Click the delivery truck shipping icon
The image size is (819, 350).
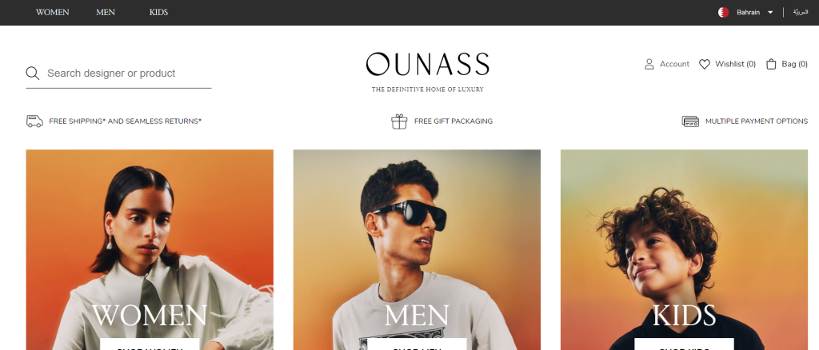tap(34, 121)
